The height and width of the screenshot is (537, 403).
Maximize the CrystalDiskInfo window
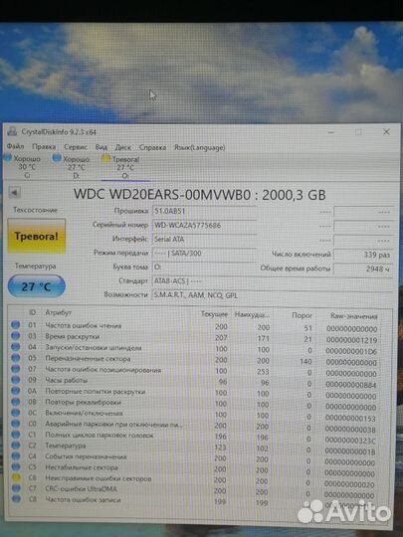358,132
